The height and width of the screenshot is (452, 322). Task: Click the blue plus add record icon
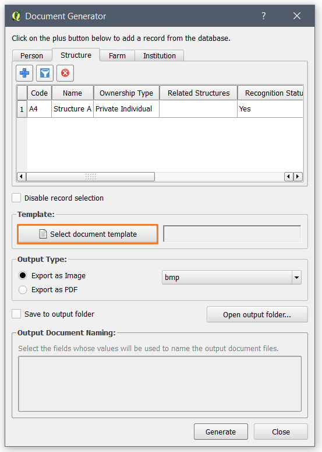pos(24,73)
